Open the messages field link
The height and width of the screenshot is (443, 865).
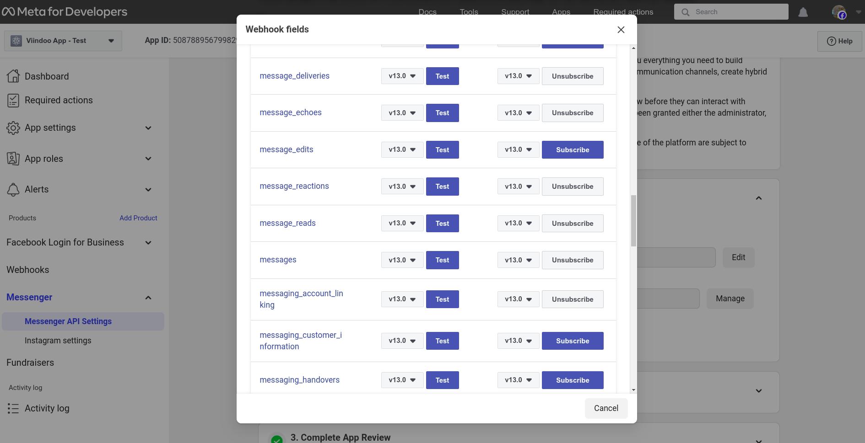click(x=278, y=260)
